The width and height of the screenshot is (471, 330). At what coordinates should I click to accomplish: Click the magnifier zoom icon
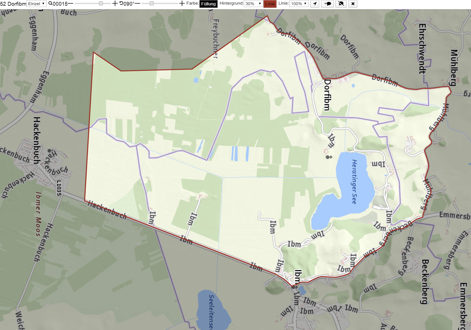pos(50,4)
